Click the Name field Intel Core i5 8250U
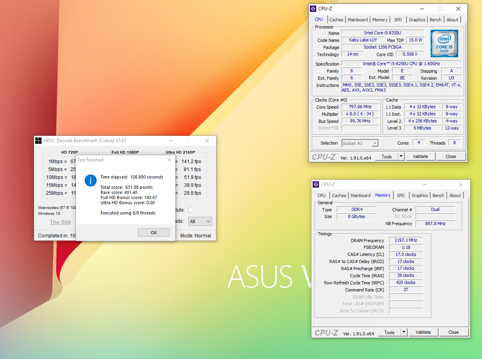This screenshot has height=359, width=482. pos(383,33)
